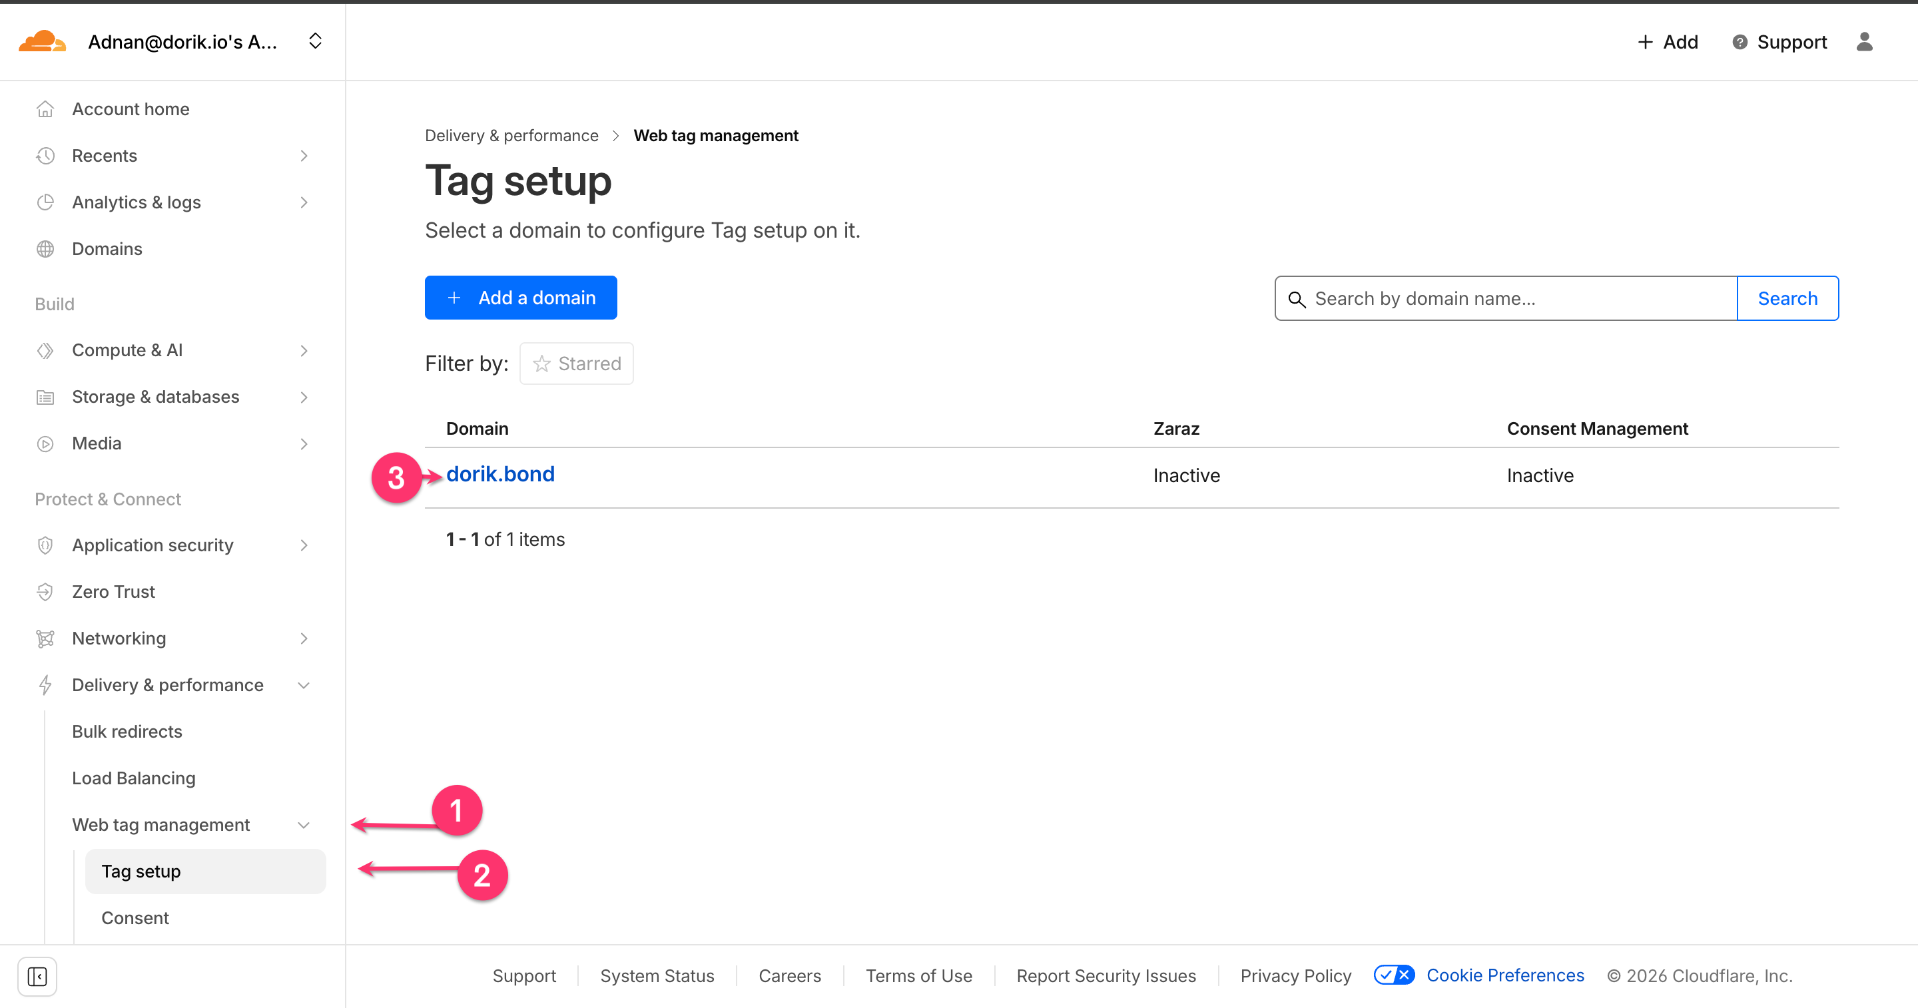Collapse the Web tag management submenu
This screenshot has height=1008, width=1918.
(x=304, y=825)
